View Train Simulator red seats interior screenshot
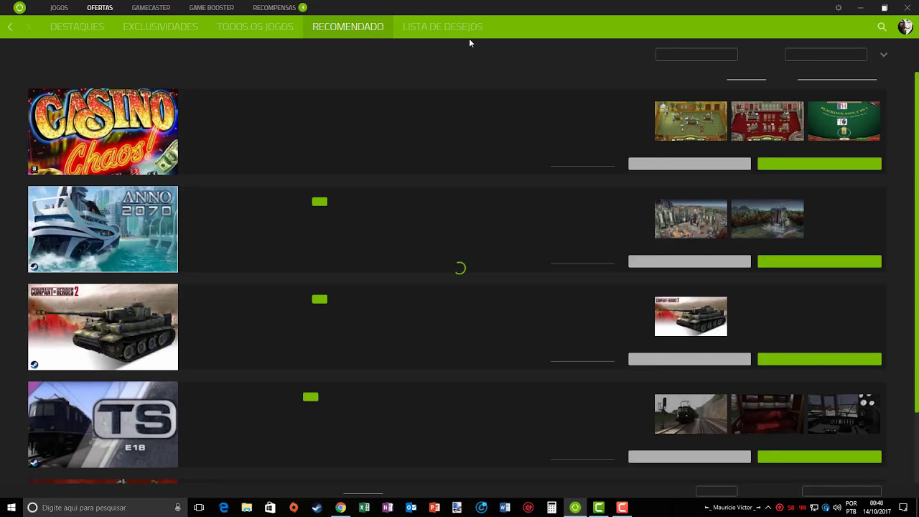 pyautogui.click(x=768, y=414)
